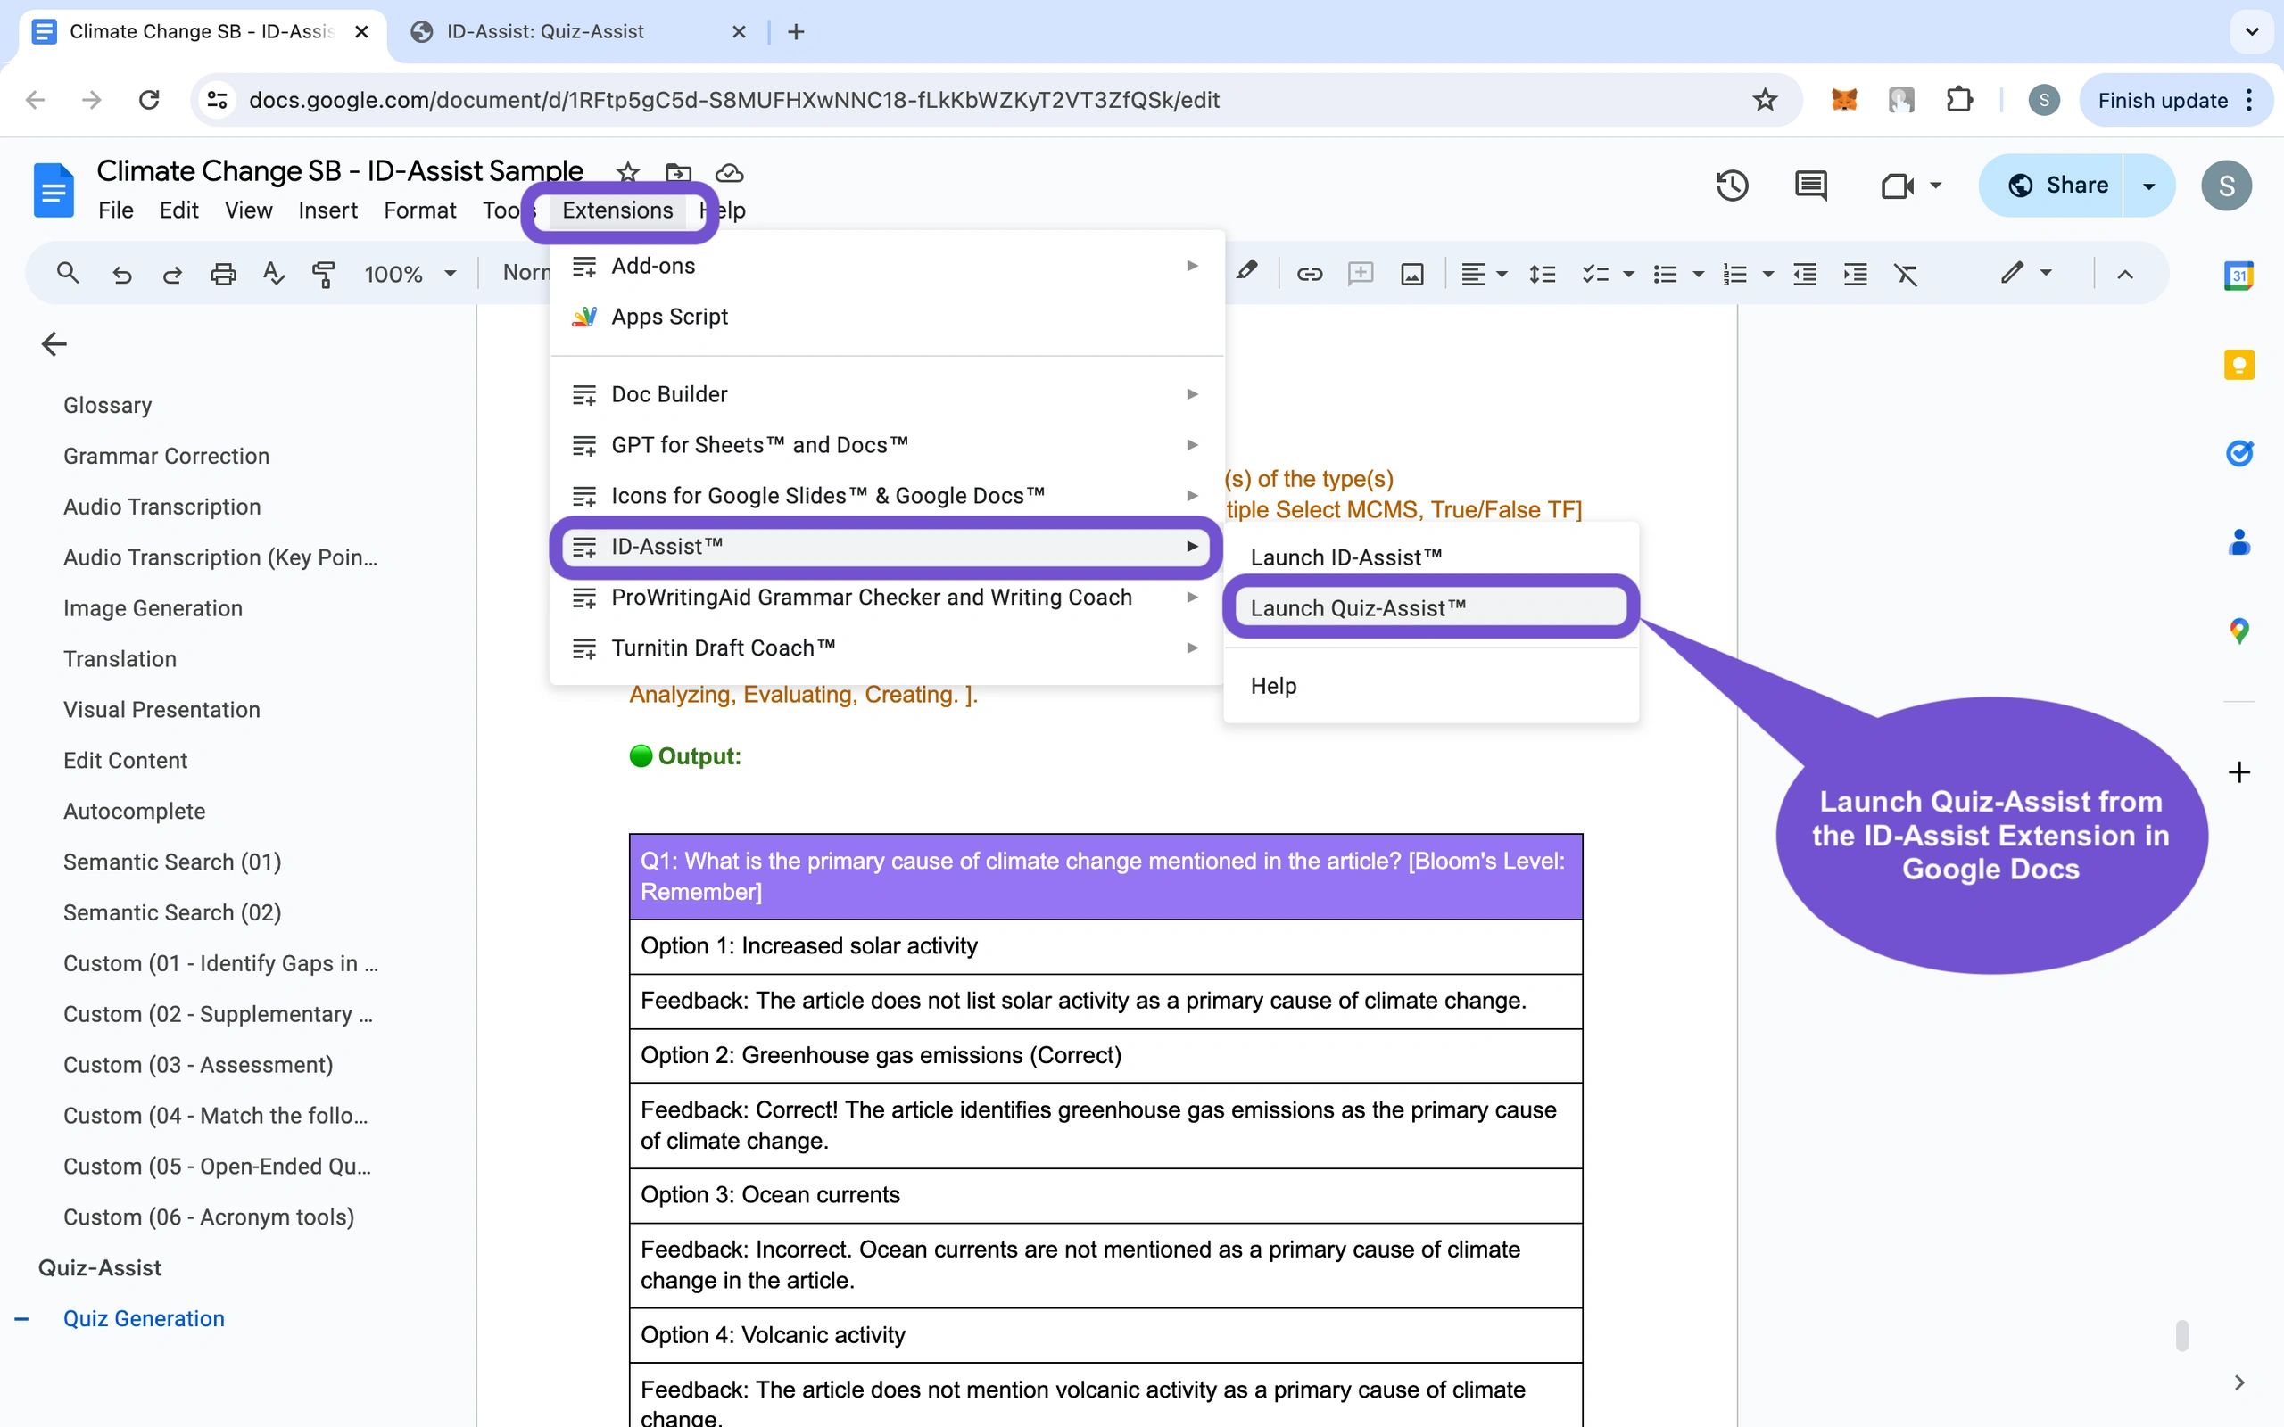Open the Extensions menu
Image resolution: width=2284 pixels, height=1427 pixels.
click(617, 210)
